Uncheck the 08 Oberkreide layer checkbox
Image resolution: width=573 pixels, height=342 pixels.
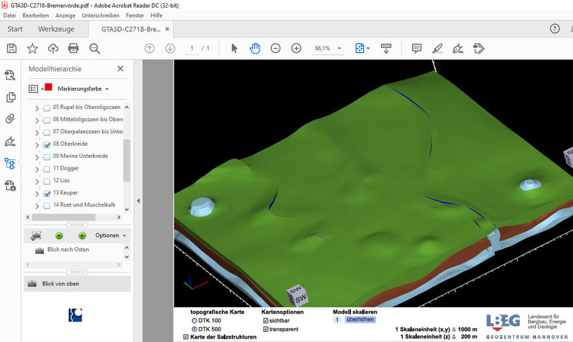click(46, 145)
